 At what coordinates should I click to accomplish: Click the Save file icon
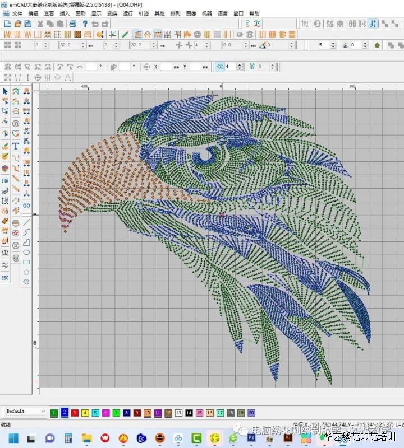pos(27,24)
